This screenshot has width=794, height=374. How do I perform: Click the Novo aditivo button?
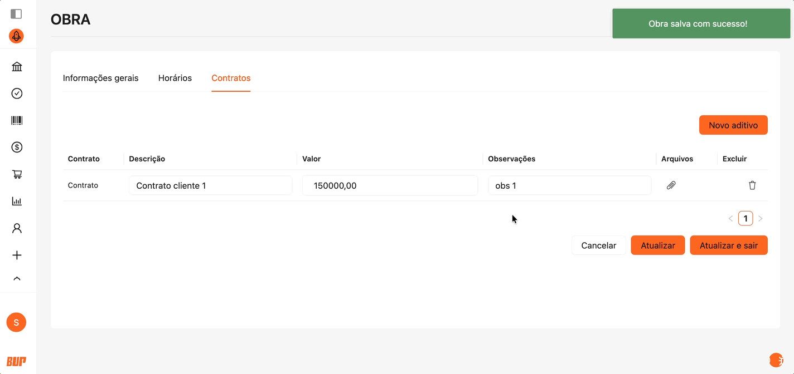[x=733, y=125]
